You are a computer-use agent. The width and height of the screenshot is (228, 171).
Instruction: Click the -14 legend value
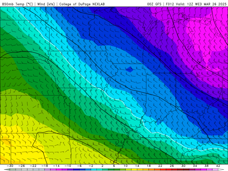pos(56,166)
